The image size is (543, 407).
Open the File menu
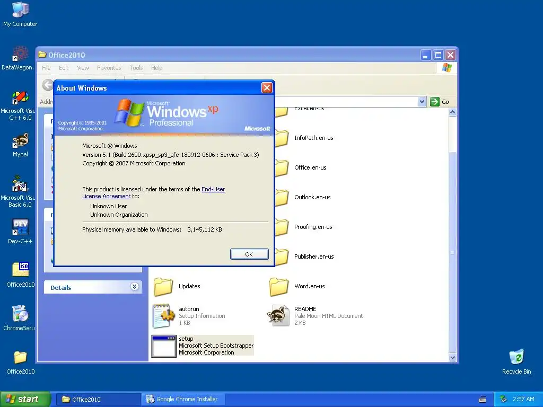click(x=46, y=68)
